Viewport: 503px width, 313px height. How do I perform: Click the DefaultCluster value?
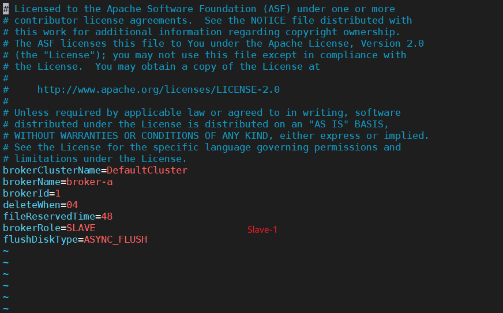[x=147, y=170]
